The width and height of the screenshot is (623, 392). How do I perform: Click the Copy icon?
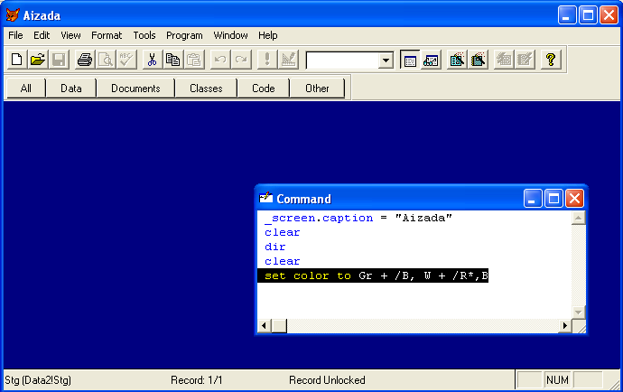coord(172,60)
